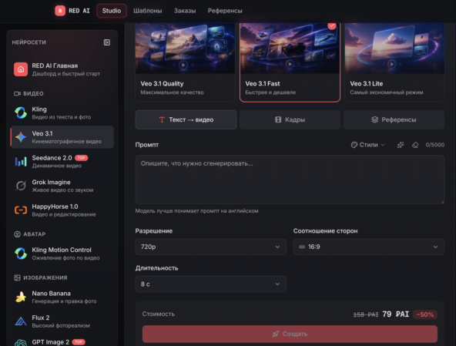Open the Разрешение 720p dropdown

point(210,247)
